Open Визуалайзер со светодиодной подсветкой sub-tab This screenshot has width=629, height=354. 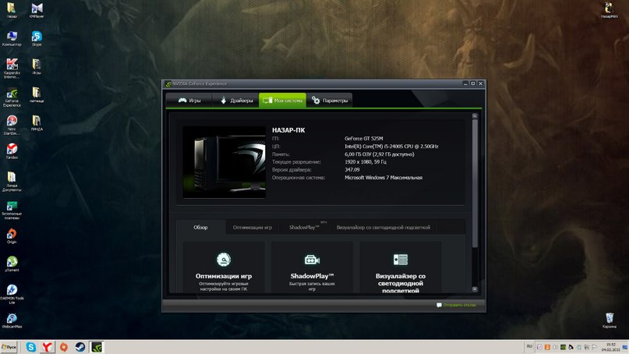(x=383, y=227)
